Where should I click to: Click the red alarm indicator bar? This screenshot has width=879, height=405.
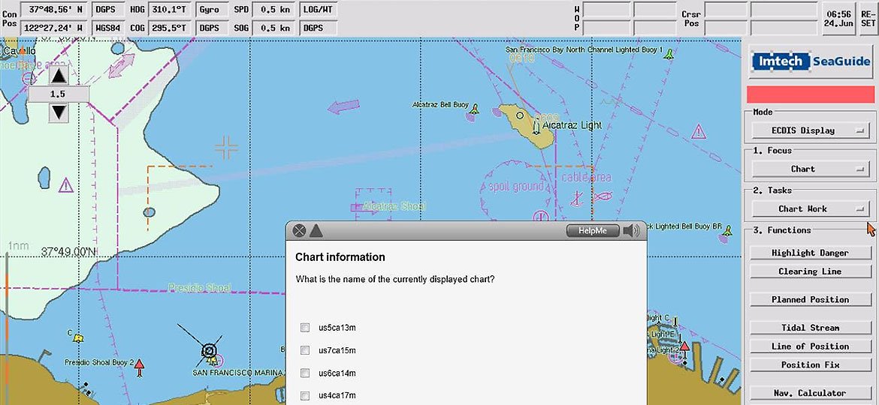point(810,94)
